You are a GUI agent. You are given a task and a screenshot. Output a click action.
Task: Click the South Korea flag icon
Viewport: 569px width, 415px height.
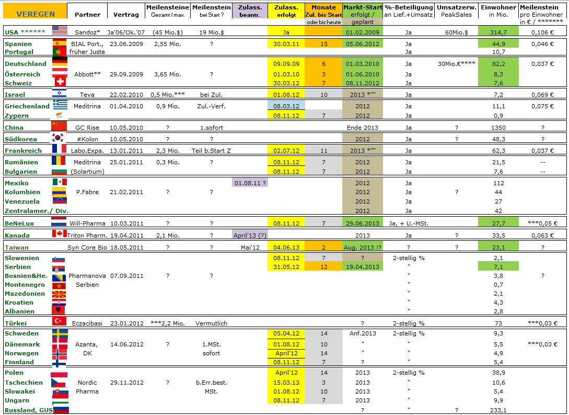pos(58,138)
